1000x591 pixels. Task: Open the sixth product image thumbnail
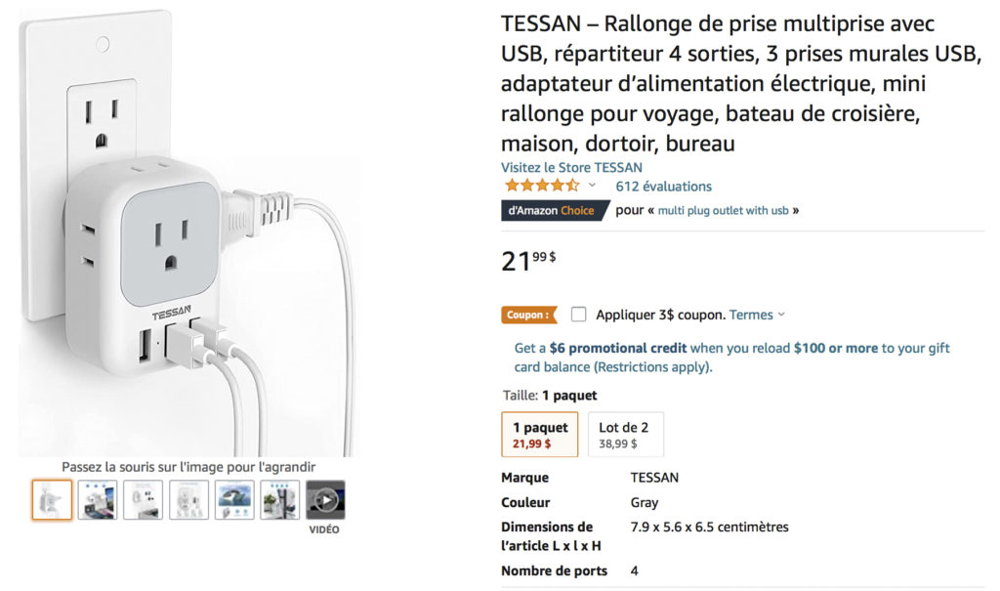279,500
